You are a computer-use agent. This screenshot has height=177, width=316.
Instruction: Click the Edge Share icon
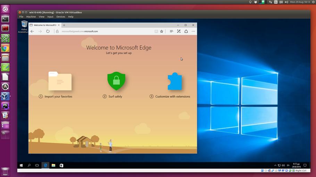pos(186,31)
